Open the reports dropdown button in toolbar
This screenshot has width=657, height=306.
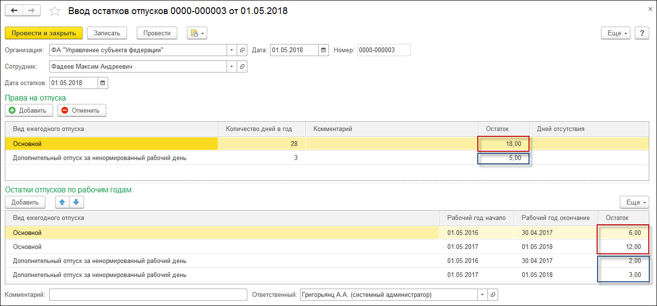(x=197, y=33)
